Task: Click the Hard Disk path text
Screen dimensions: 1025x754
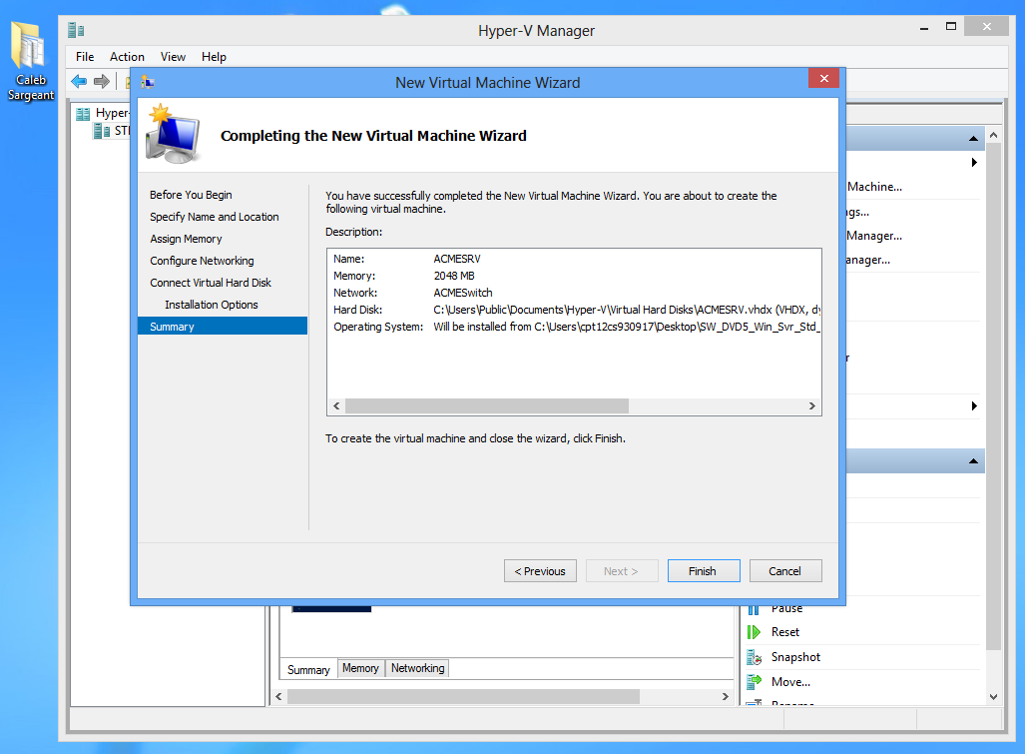Action: pyautogui.click(x=627, y=310)
